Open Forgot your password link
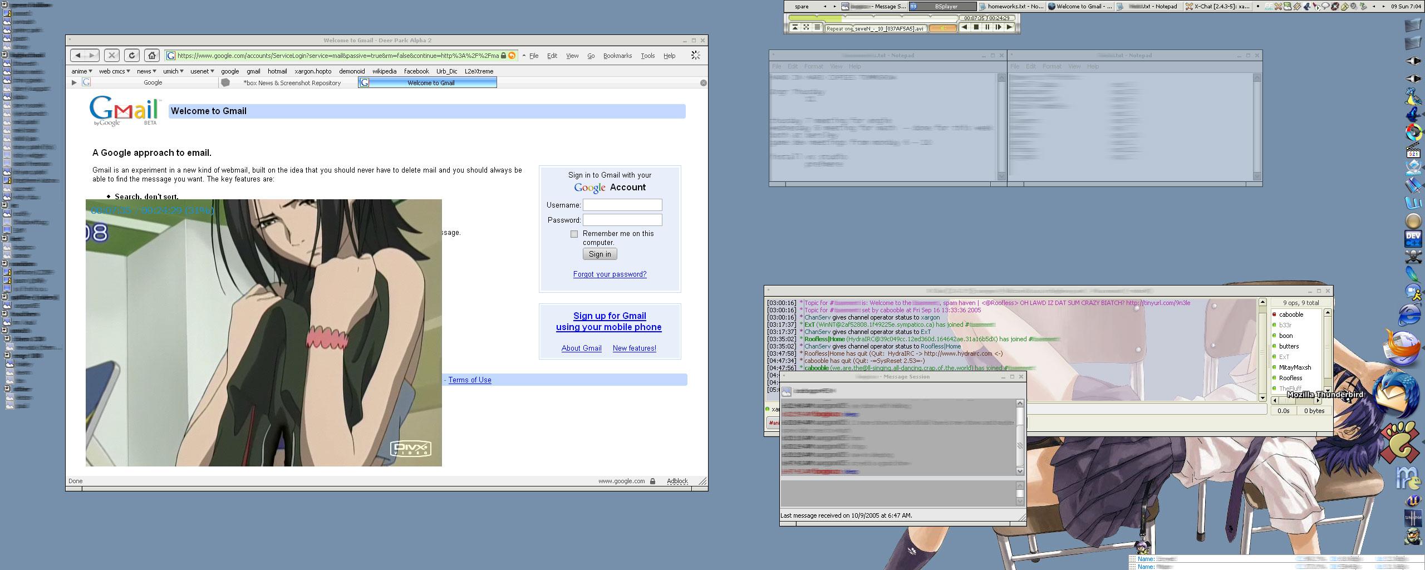This screenshot has height=570, width=1425. 610,274
